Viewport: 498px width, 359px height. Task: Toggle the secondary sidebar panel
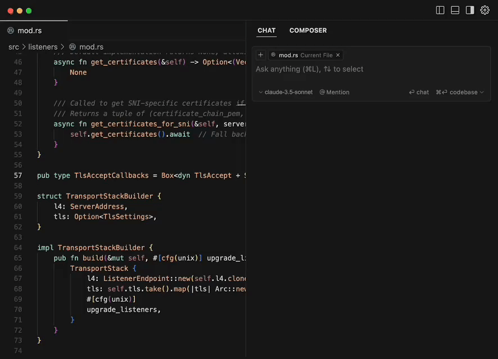(470, 10)
